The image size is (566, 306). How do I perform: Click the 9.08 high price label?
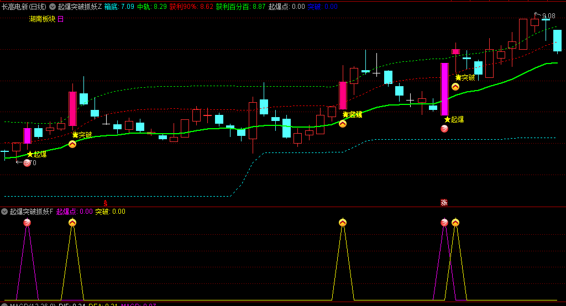(x=549, y=16)
